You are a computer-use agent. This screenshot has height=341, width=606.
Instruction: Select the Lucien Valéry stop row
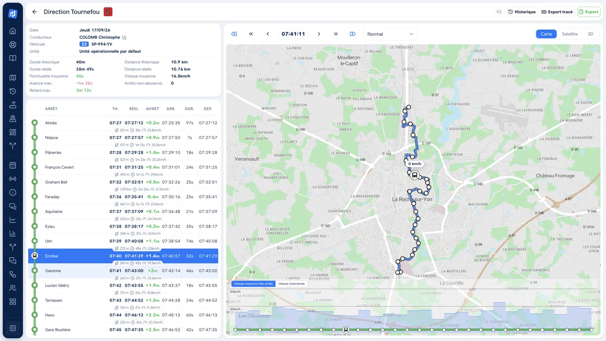coord(123,286)
